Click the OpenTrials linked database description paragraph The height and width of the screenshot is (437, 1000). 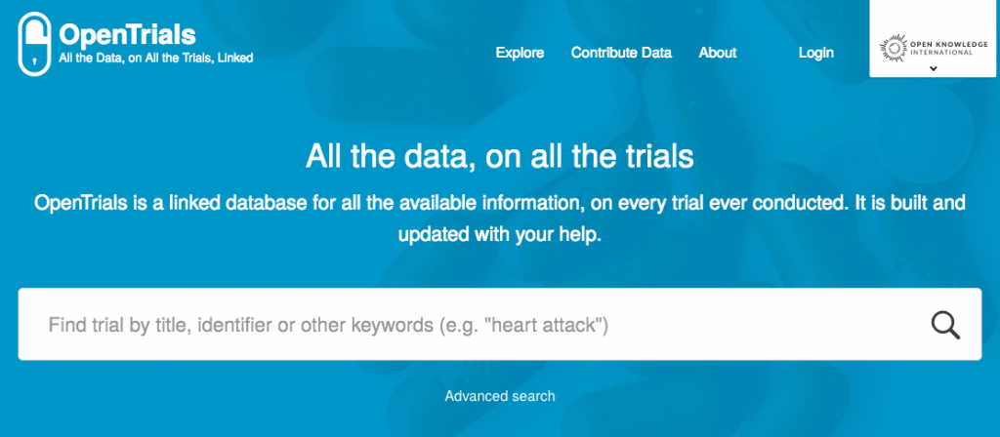point(500,218)
